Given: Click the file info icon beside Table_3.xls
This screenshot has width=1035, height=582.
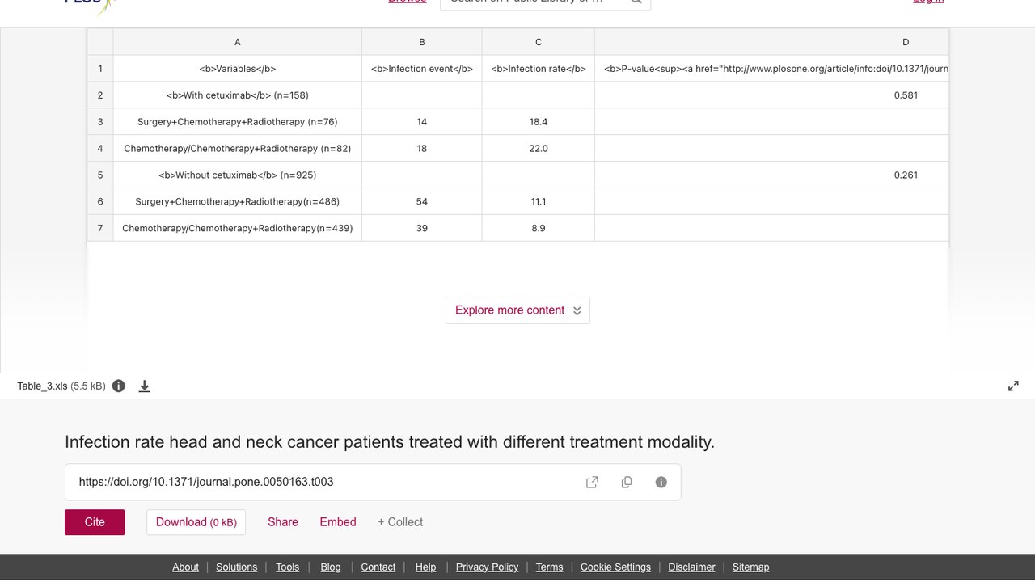Looking at the screenshot, I should tap(119, 386).
